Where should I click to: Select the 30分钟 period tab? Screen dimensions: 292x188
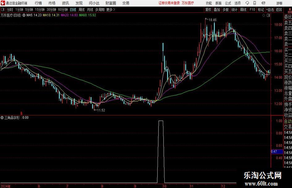[x=51, y=10]
